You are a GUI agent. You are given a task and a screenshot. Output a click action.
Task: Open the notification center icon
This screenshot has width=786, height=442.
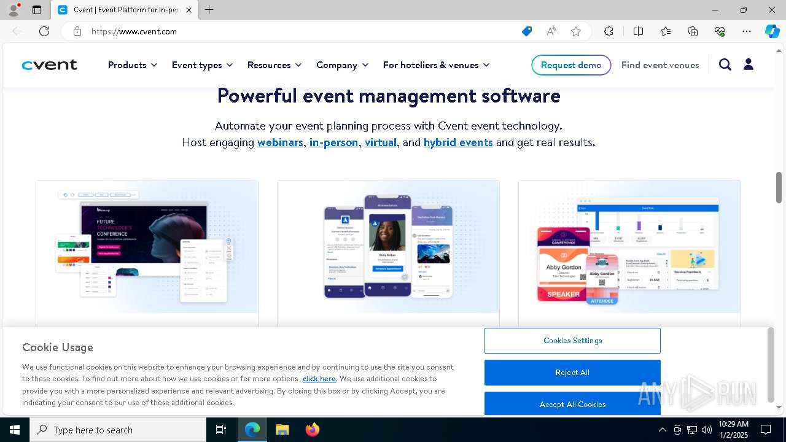[x=766, y=430]
